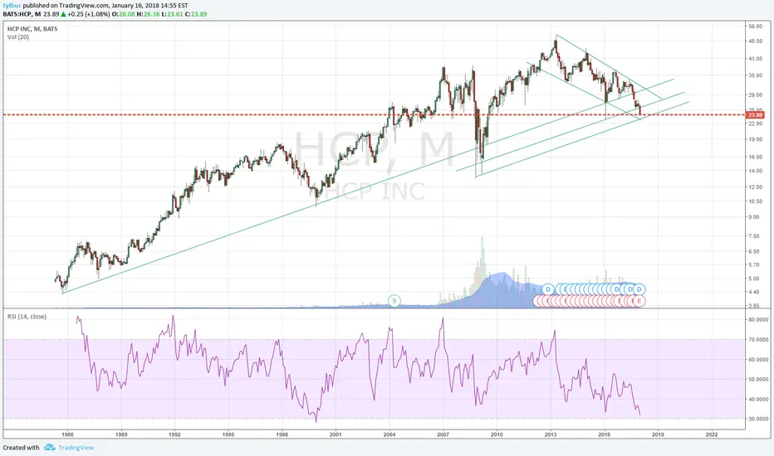Click the 1995 year label on time axis
Image resolution: width=774 pixels, height=456 pixels.
click(228, 434)
